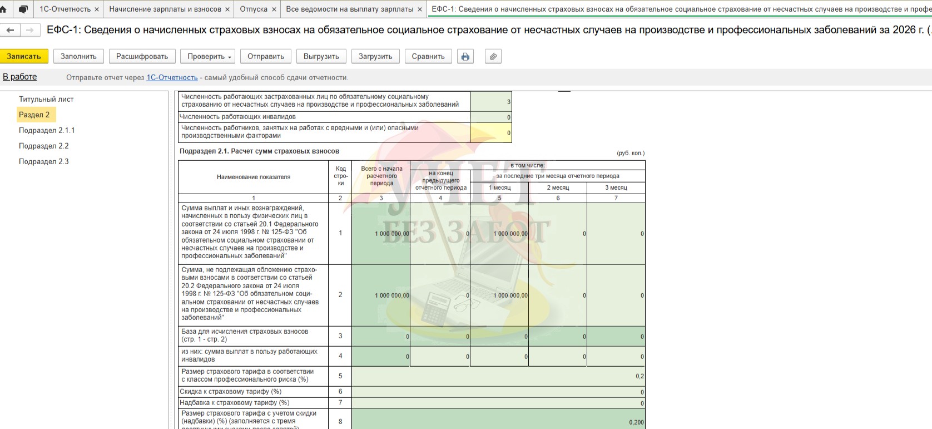932x429 pixels.
Task: Export the report via Выгрузить
Action: click(x=321, y=56)
